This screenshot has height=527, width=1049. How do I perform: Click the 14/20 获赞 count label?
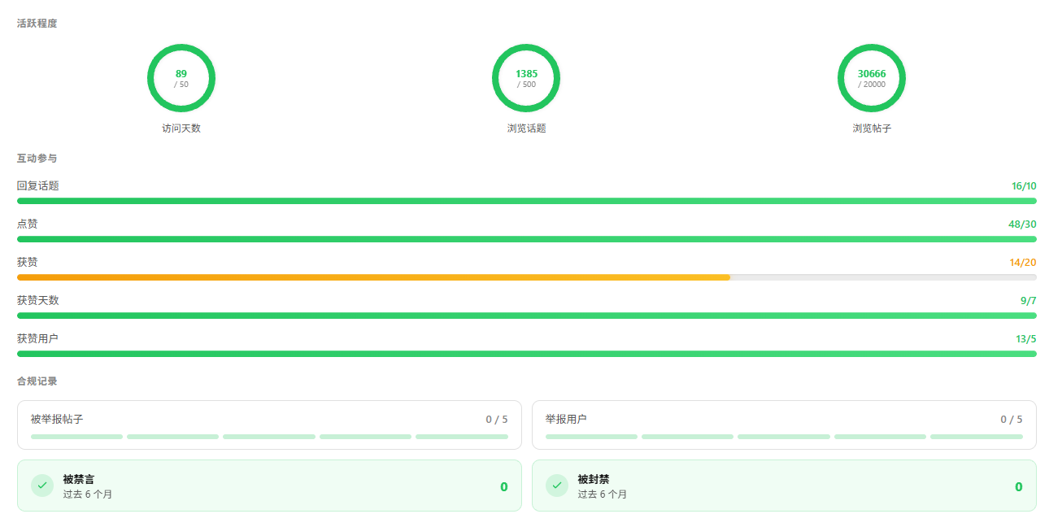1023,263
